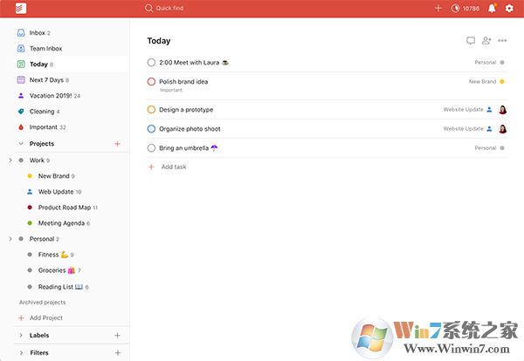Viewport: 524px width, 361px height.
Task: Click the Team Inbox icon
Action: 21,48
